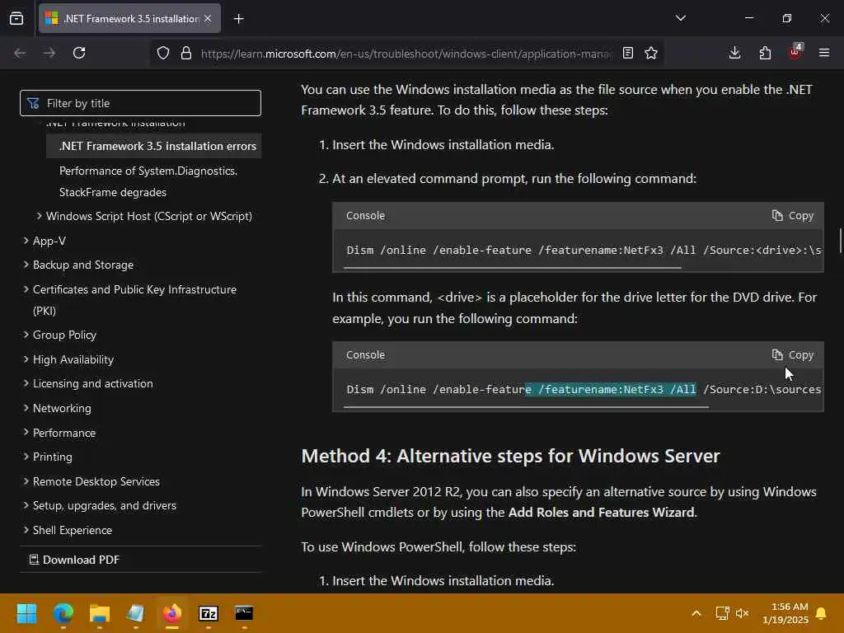
Task: Open the tracking protection shield icon
Action: 163,53
